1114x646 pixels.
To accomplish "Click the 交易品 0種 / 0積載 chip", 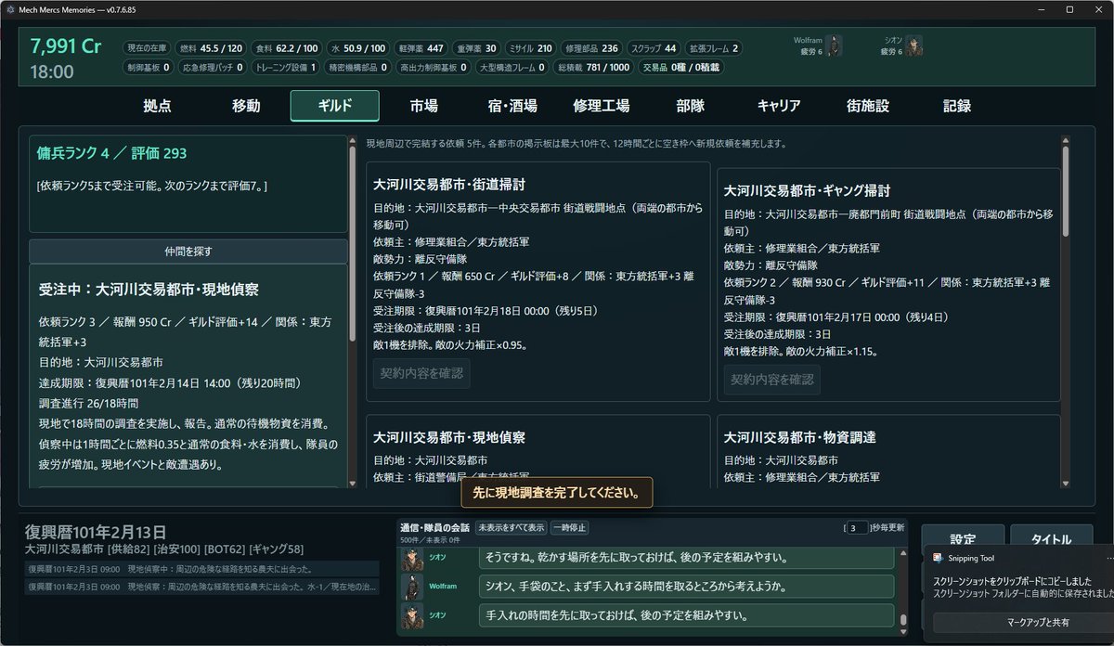I will pyautogui.click(x=682, y=67).
